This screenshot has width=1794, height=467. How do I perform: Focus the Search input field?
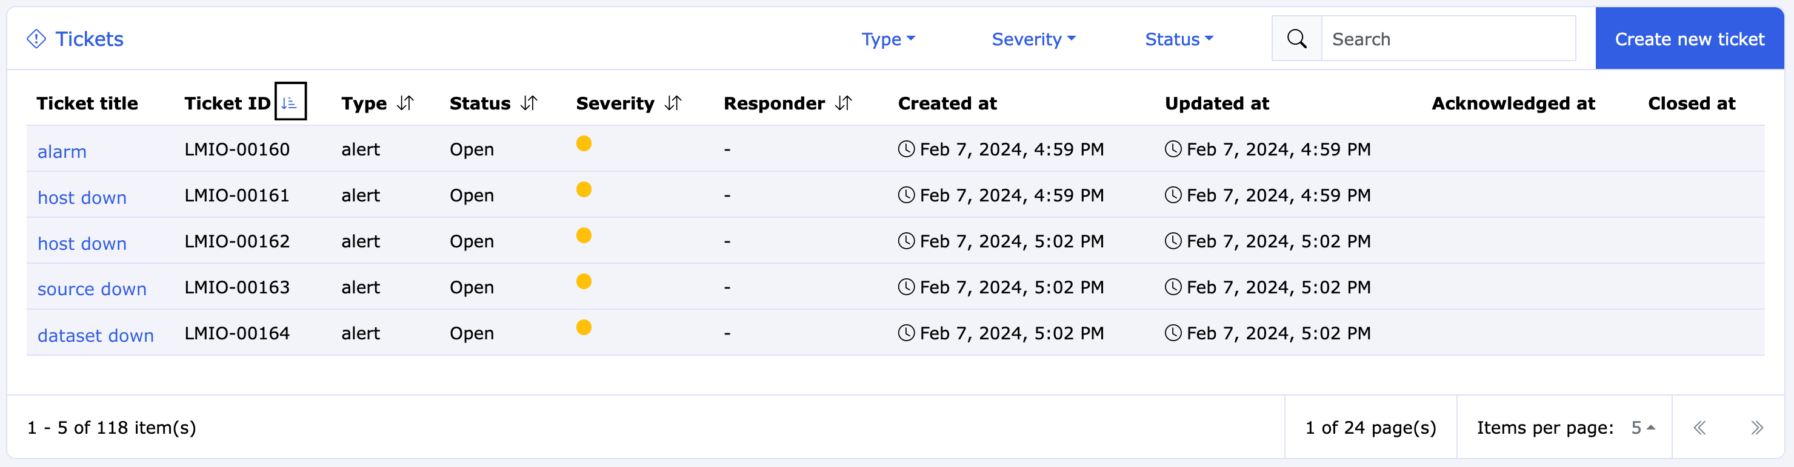1448,39
